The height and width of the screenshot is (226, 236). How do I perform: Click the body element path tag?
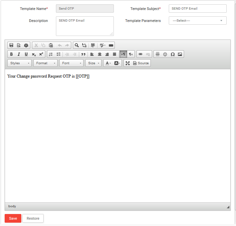tap(12, 206)
